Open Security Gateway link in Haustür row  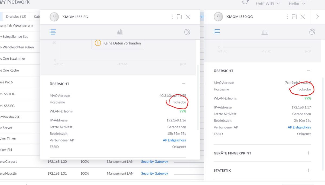(155, 174)
